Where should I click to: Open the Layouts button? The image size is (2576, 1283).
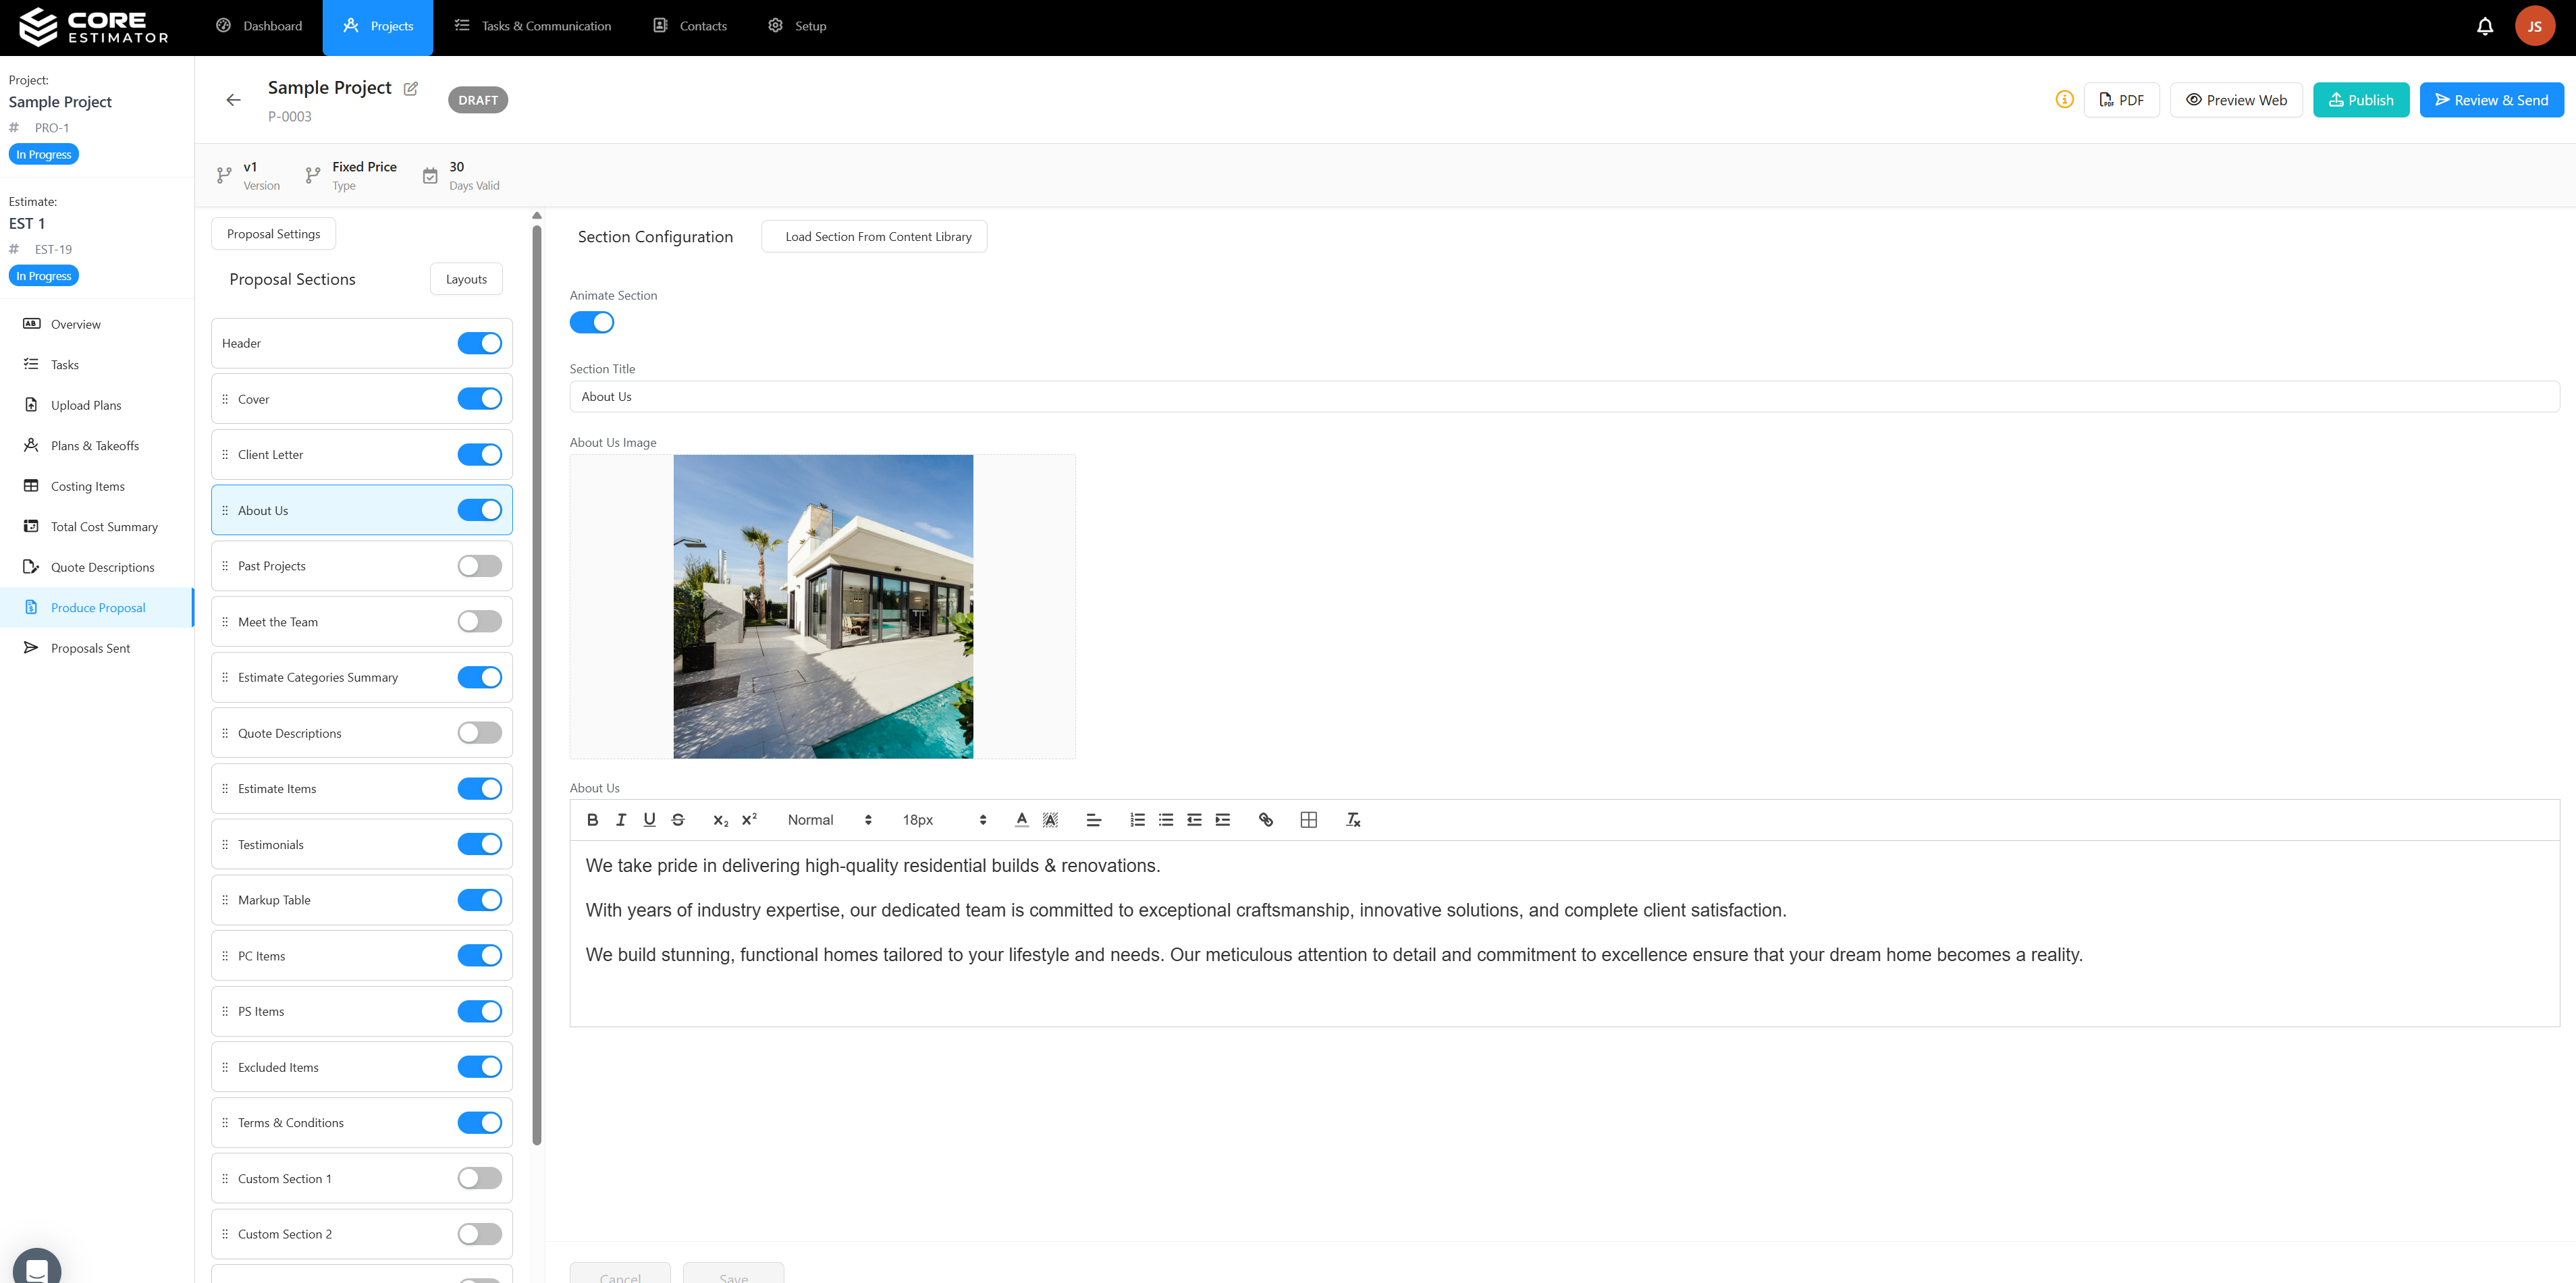point(466,279)
